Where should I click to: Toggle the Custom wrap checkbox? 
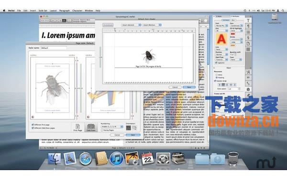[x=215, y=81]
